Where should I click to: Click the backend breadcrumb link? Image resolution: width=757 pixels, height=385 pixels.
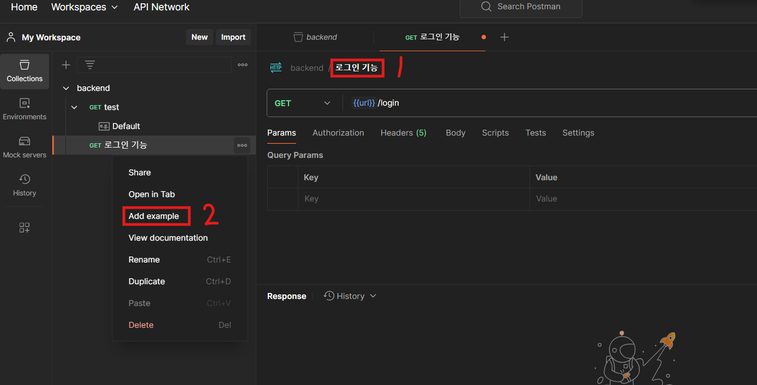307,68
